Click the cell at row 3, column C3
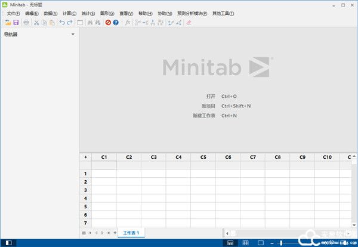 coord(154,190)
